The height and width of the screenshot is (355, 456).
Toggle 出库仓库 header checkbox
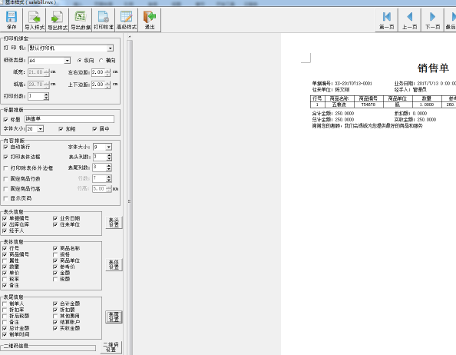click(x=5, y=224)
